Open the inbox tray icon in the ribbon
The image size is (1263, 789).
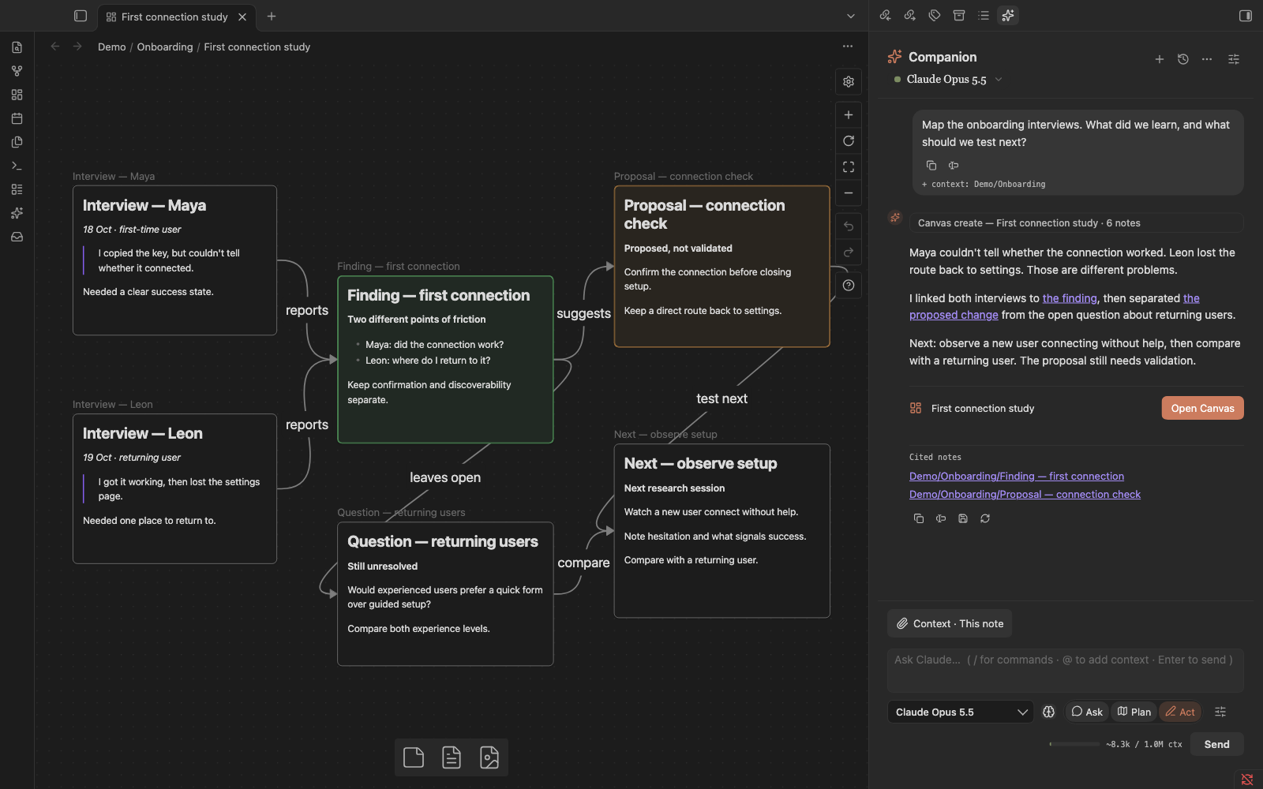coord(17,237)
